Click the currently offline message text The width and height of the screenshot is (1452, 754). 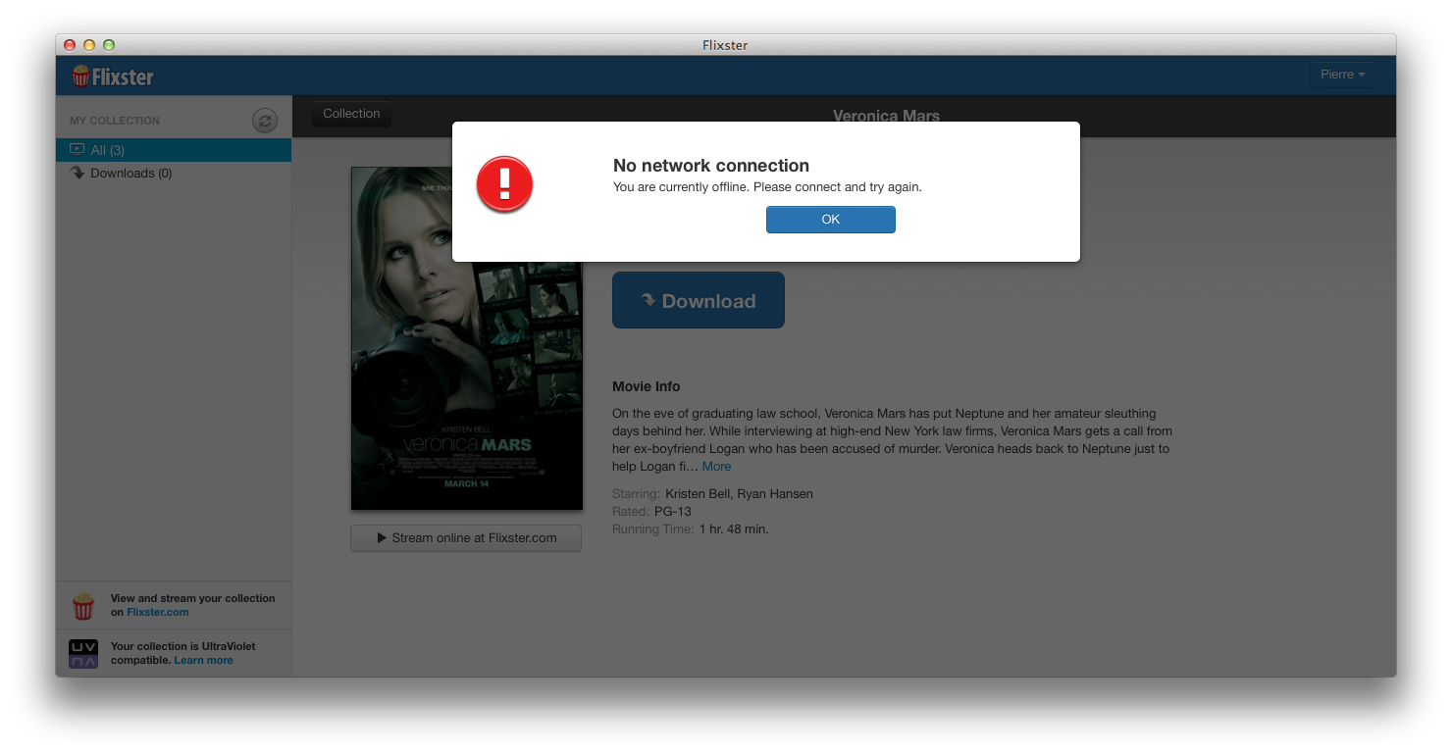tap(767, 187)
